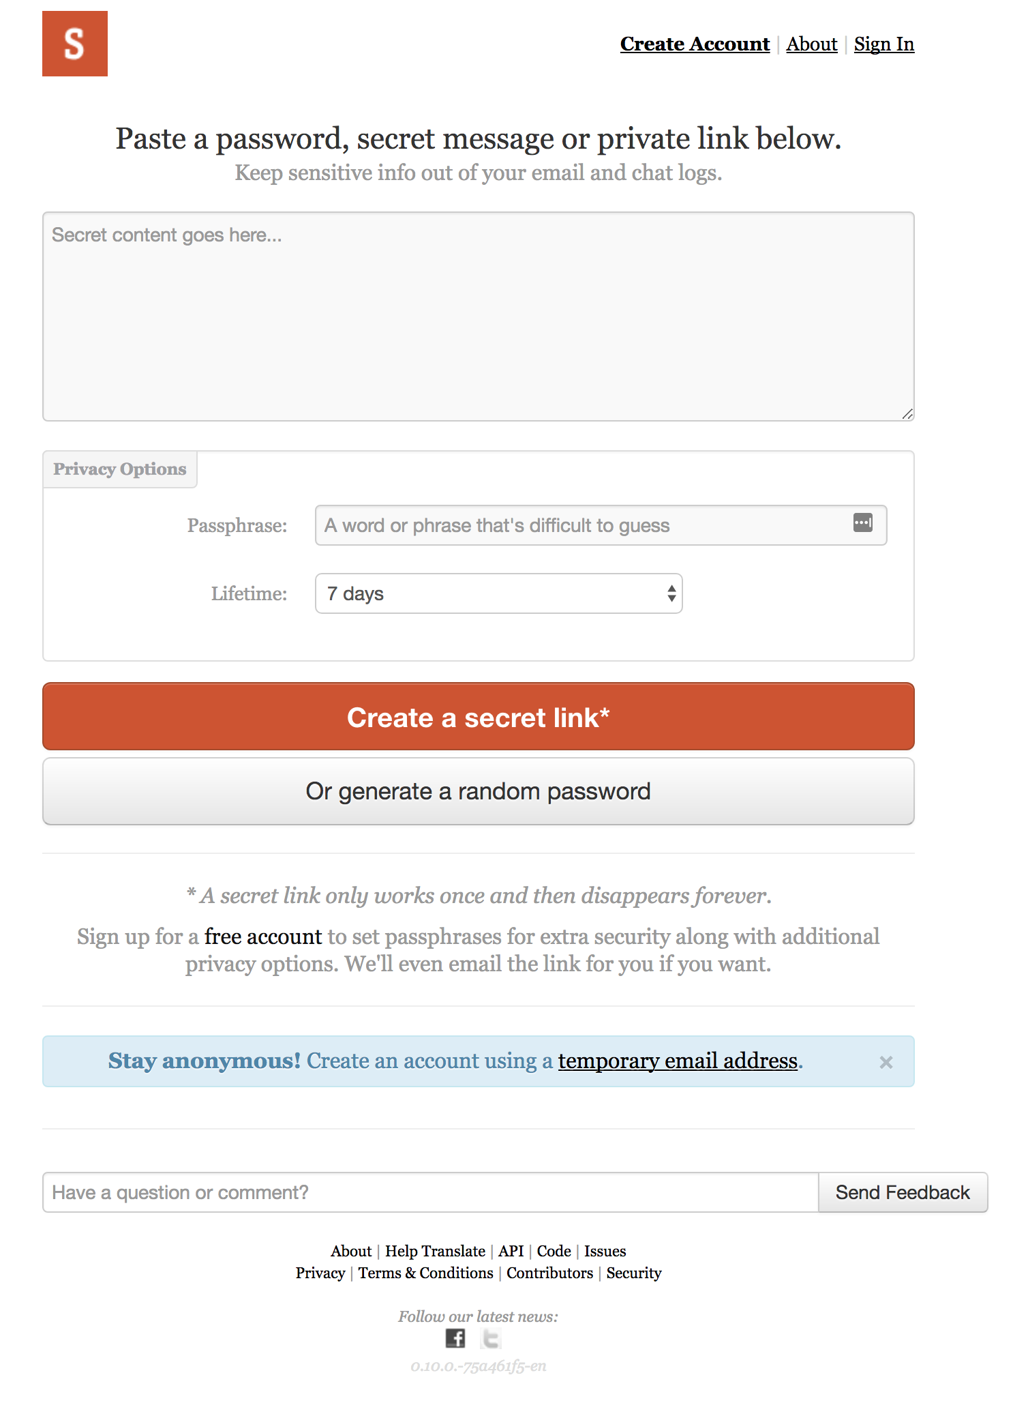Viewport: 1013px width, 1416px height.
Task: Focus the Secret content text area
Action: (479, 316)
